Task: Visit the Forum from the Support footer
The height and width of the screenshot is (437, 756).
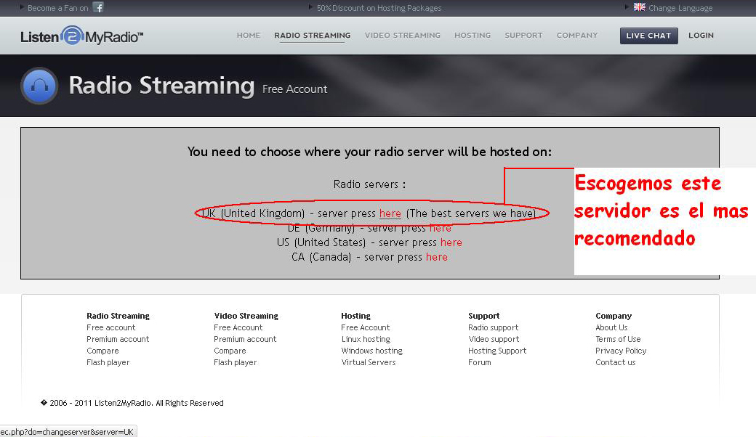Action: [x=480, y=362]
